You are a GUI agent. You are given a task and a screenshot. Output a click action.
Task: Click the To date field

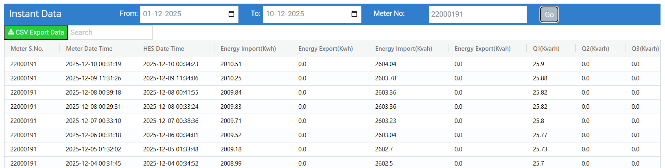pyautogui.click(x=306, y=14)
